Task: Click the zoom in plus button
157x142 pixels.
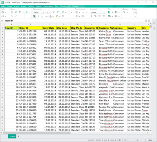Action: [146, 140]
